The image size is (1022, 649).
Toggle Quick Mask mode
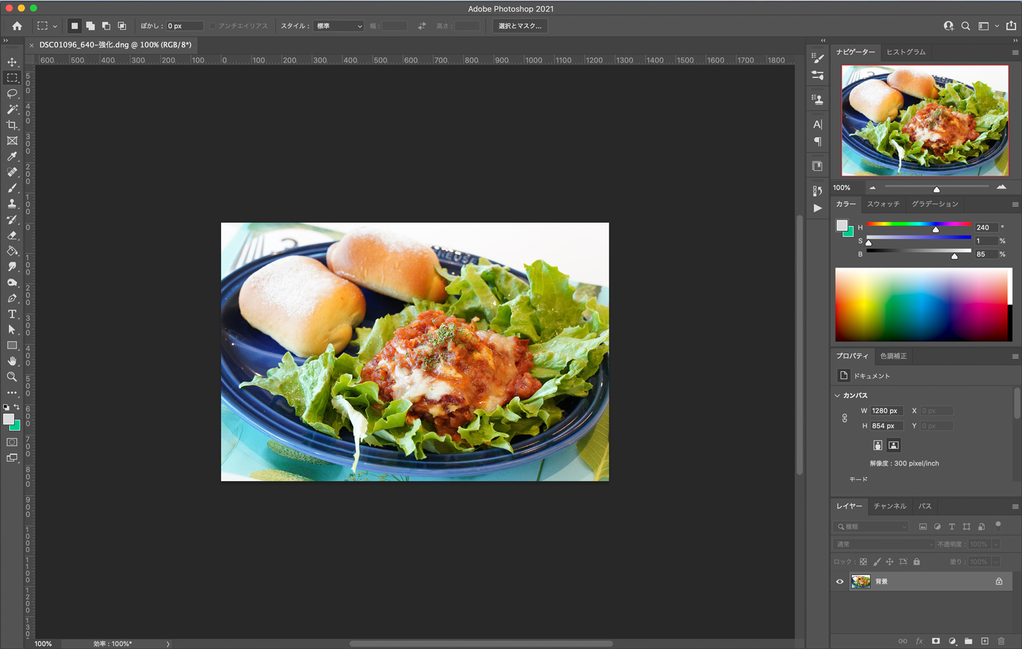(12, 442)
